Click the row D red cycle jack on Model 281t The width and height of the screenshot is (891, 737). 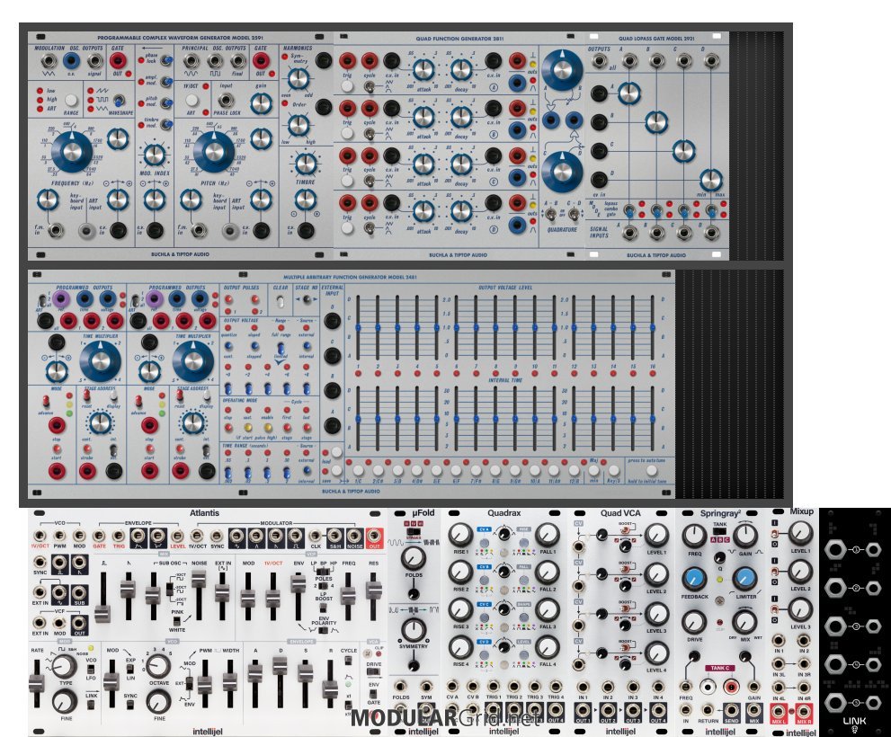point(370,203)
